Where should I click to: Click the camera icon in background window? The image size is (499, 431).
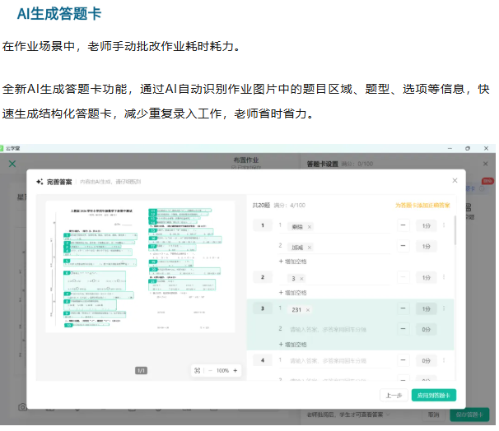tap(22, 407)
